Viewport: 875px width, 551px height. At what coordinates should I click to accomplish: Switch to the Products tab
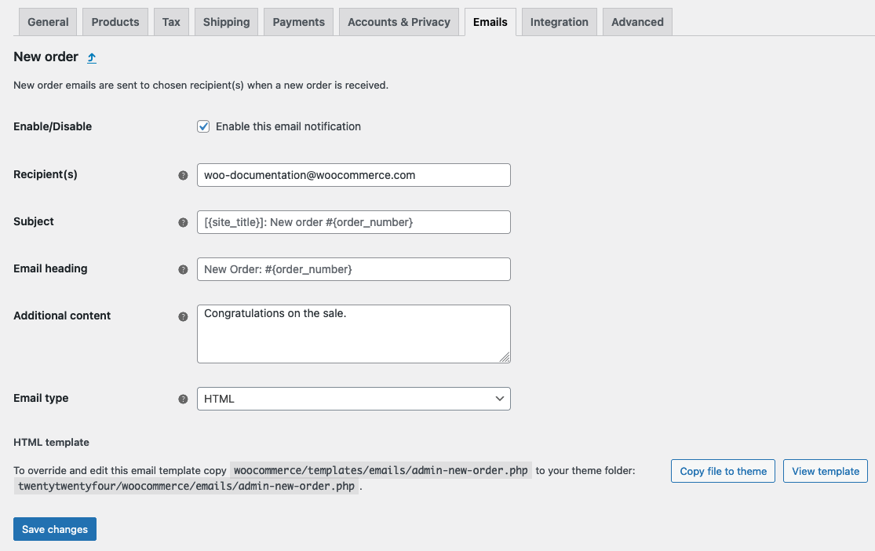115,21
